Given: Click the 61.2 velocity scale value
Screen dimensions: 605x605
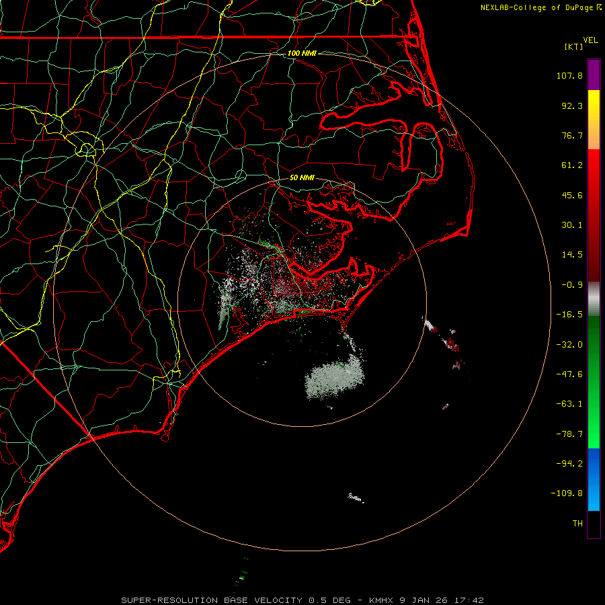Looking at the screenshot, I should coord(572,165).
